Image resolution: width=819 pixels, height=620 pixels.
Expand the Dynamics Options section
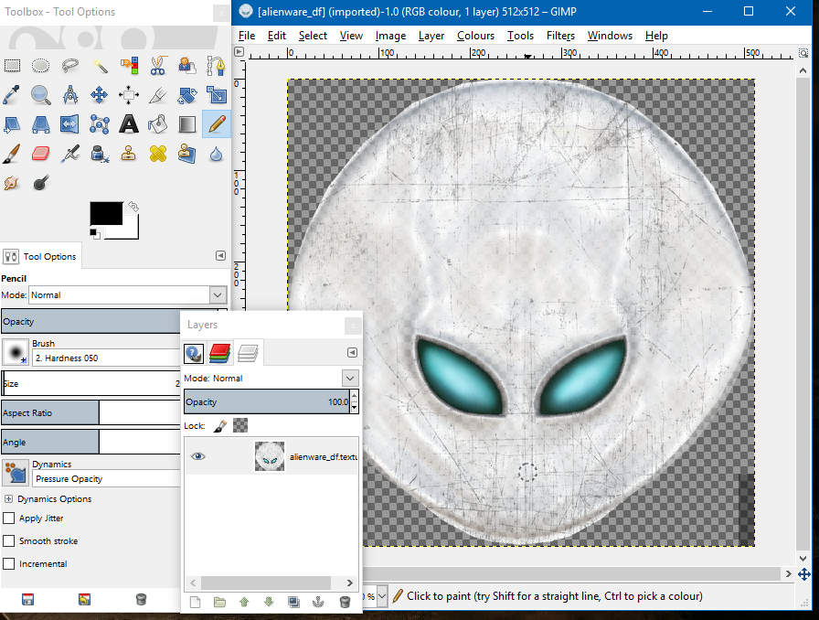9,499
